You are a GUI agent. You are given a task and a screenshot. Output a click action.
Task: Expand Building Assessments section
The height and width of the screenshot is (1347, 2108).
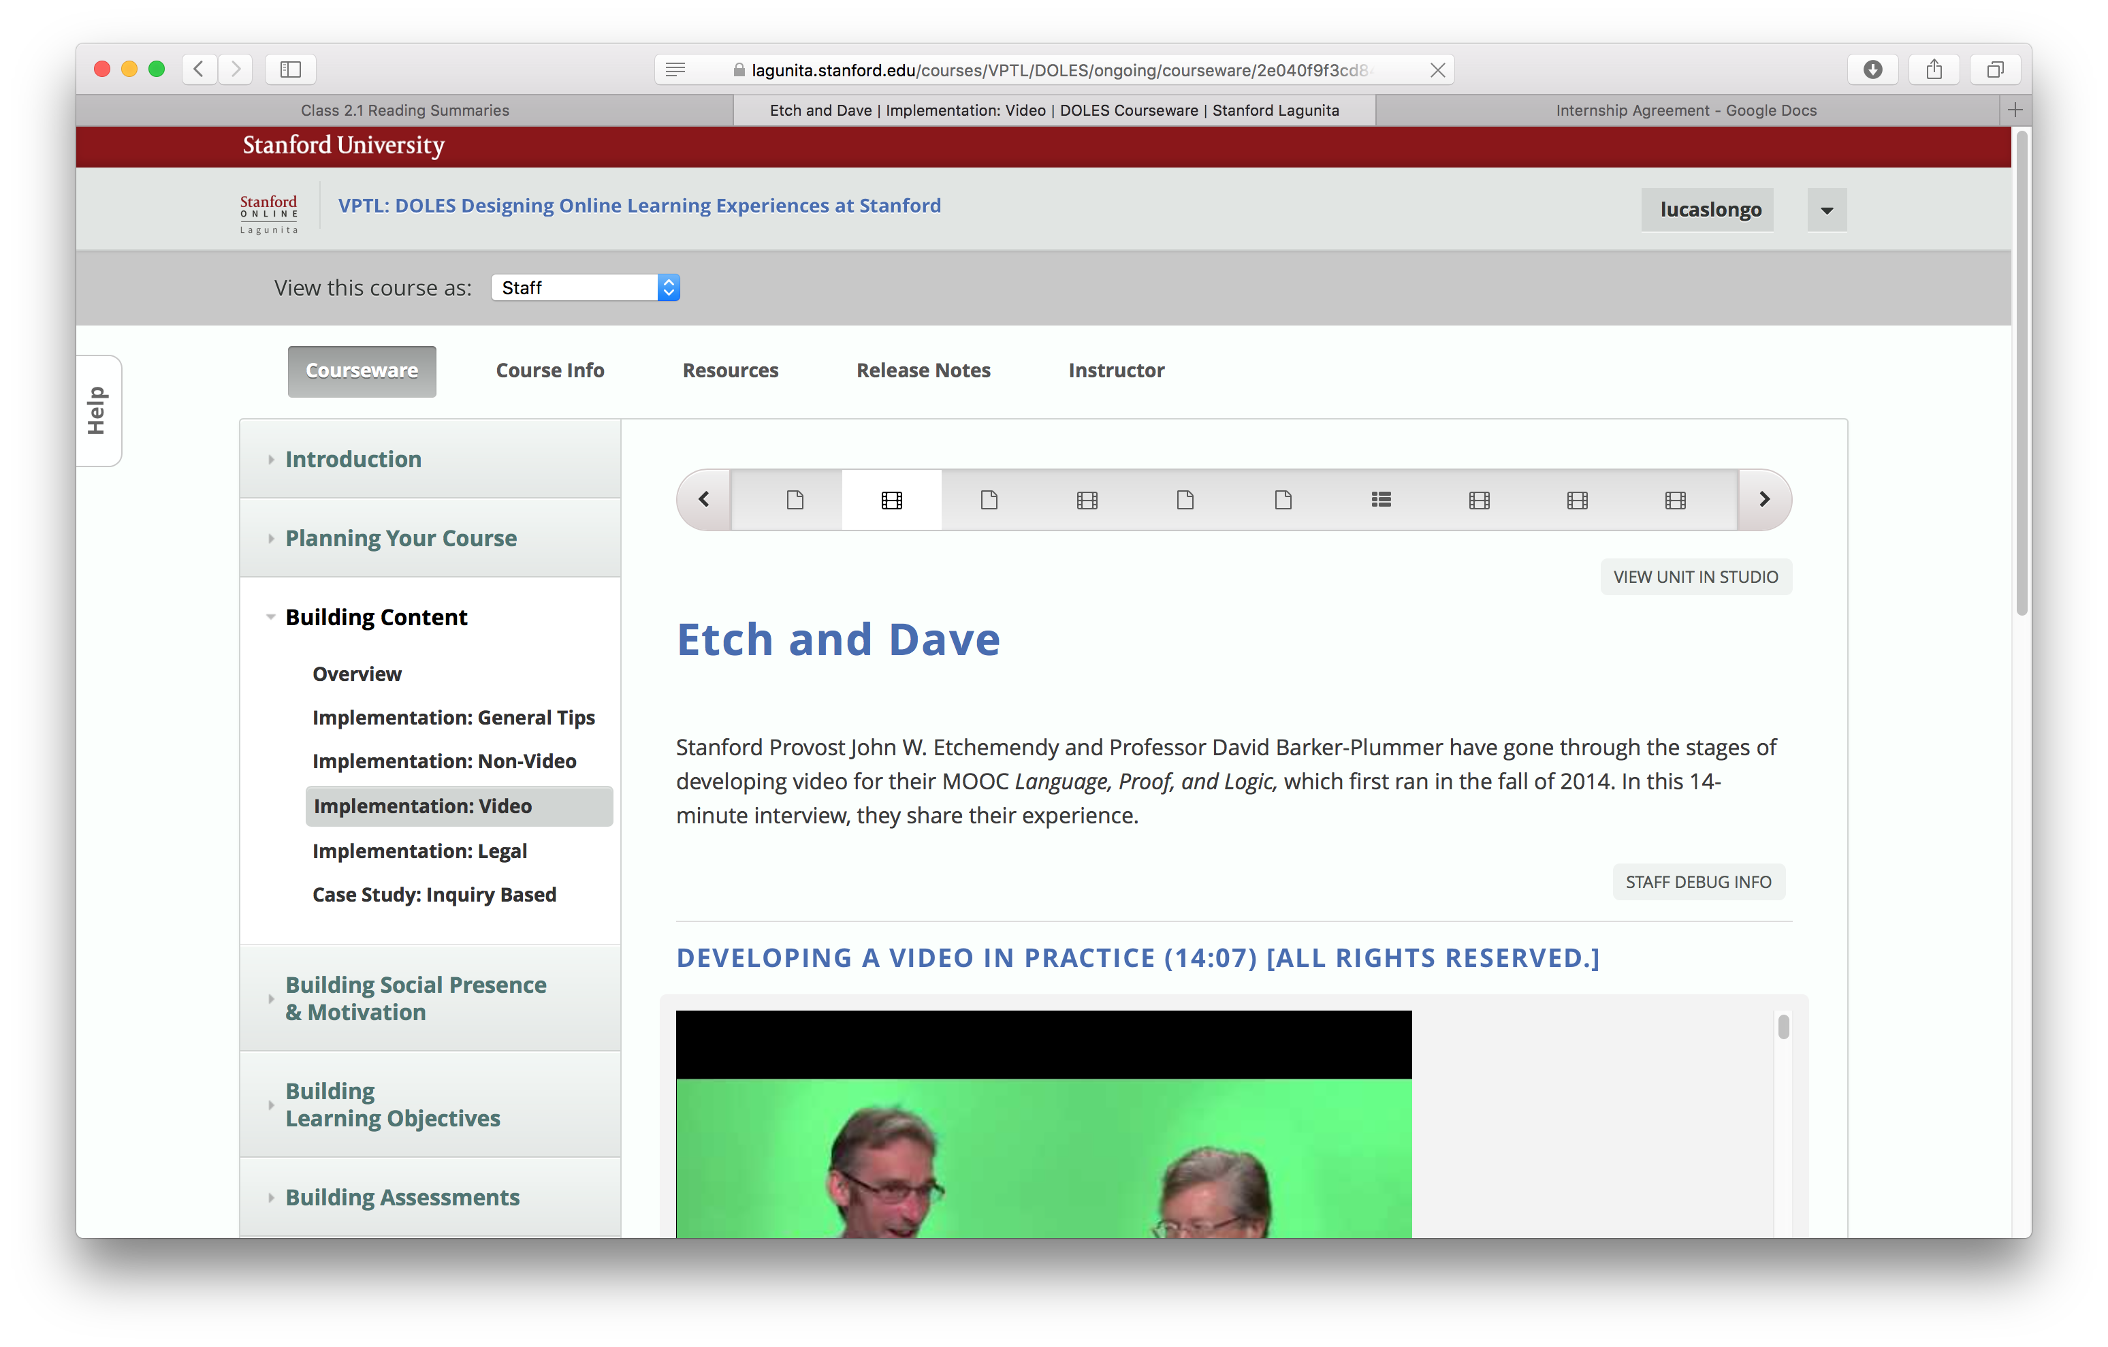(402, 1197)
